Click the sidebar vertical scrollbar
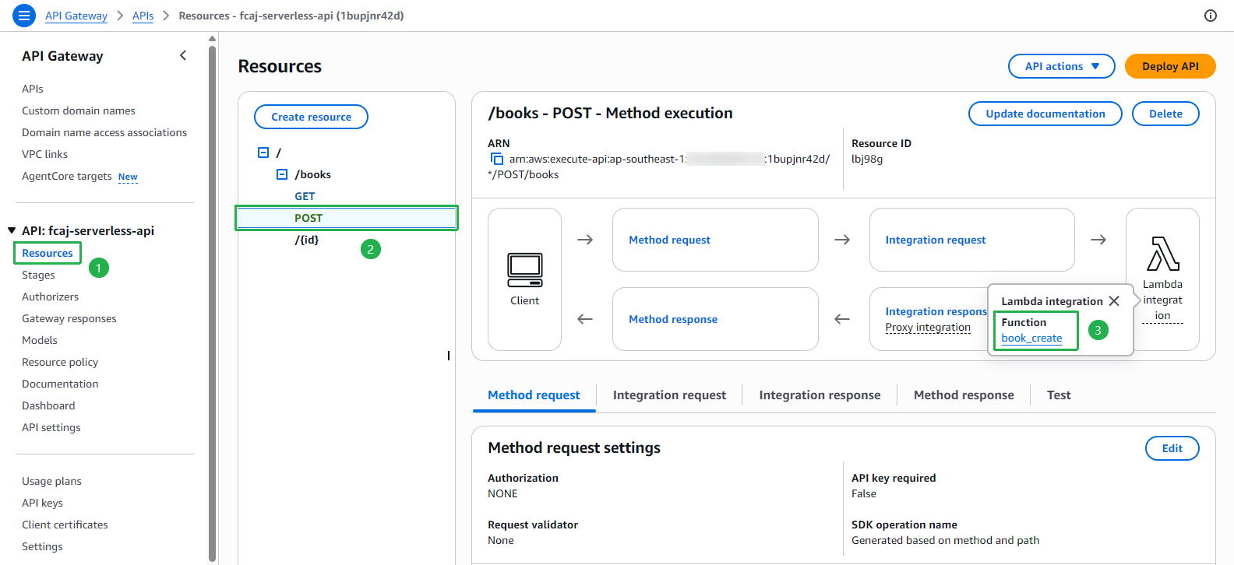 [x=212, y=304]
